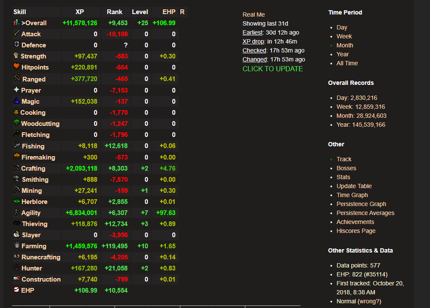
Task: Sort table by XP column header
Action: click(x=80, y=12)
